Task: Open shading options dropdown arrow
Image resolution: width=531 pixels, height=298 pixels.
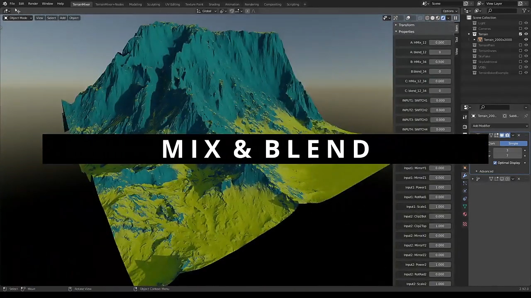Action: tap(448, 18)
